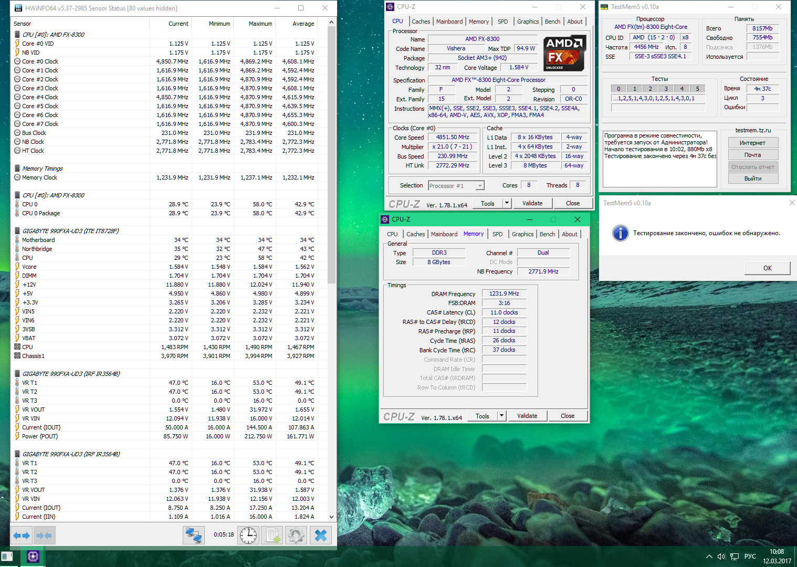Click the HWiNFO vertical scrollbar thumb
The width and height of the screenshot is (797, 567).
pyautogui.click(x=331, y=155)
